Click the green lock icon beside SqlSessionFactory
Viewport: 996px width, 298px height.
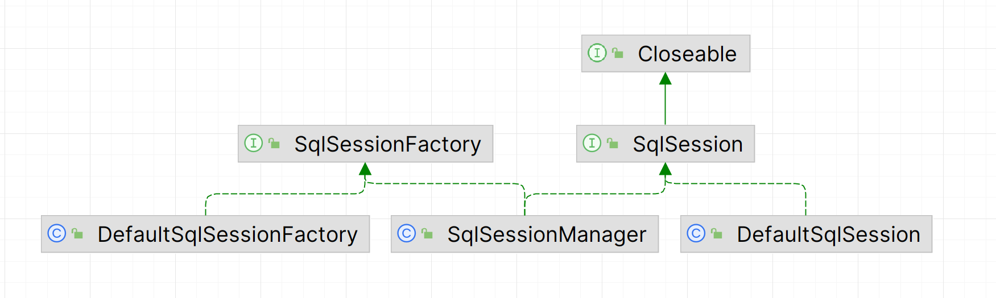tap(274, 144)
